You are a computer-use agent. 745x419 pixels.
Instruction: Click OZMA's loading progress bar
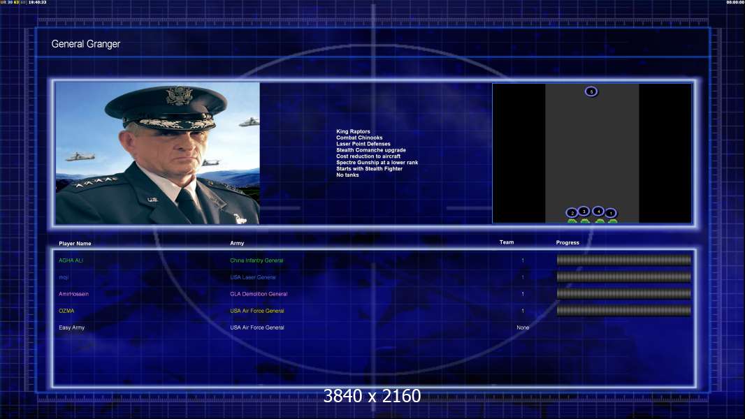pos(624,311)
